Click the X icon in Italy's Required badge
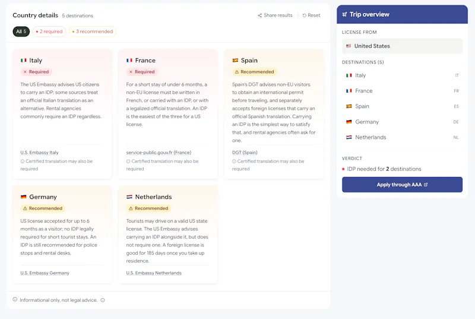This screenshot has width=475, height=319. pos(25,72)
